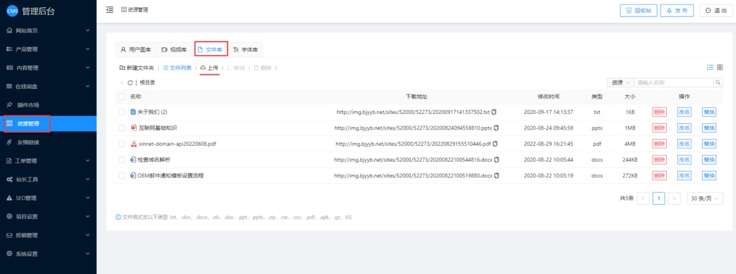Copy the URL of the 互联网基础知识 pptx
Image resolution: width=736 pixels, height=274 pixels.
coord(496,128)
